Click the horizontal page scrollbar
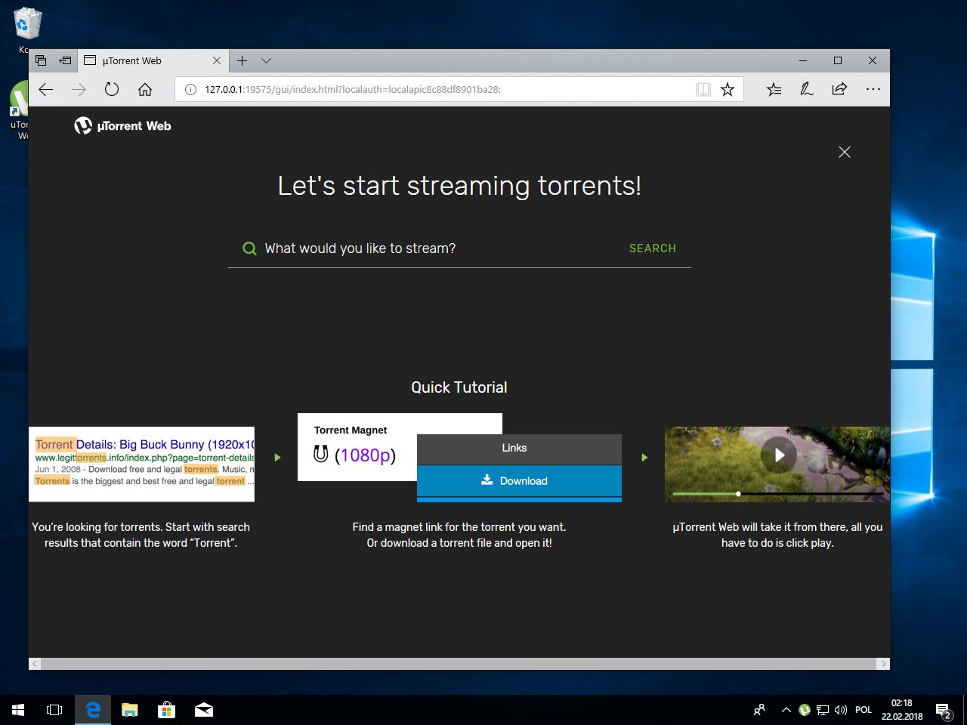Screen dimensions: 967x725 [x=459, y=664]
